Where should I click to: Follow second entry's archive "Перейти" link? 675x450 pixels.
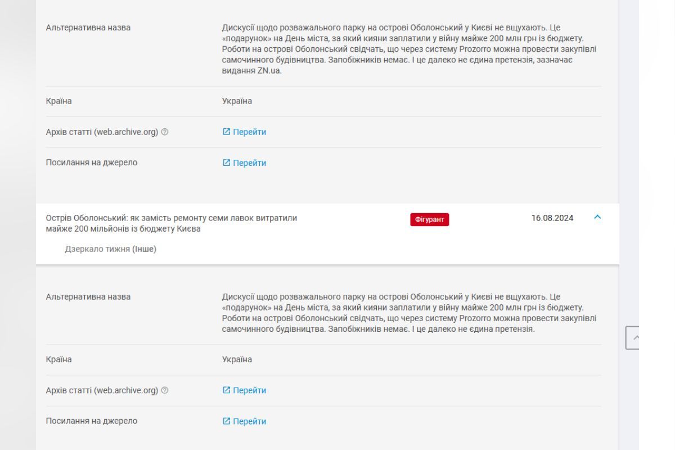[249, 390]
